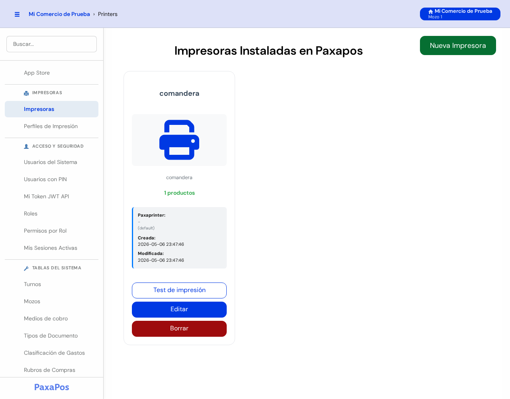Click the Acceso y Seguridad user icon
Screen dimensions: 510x399
26,146
